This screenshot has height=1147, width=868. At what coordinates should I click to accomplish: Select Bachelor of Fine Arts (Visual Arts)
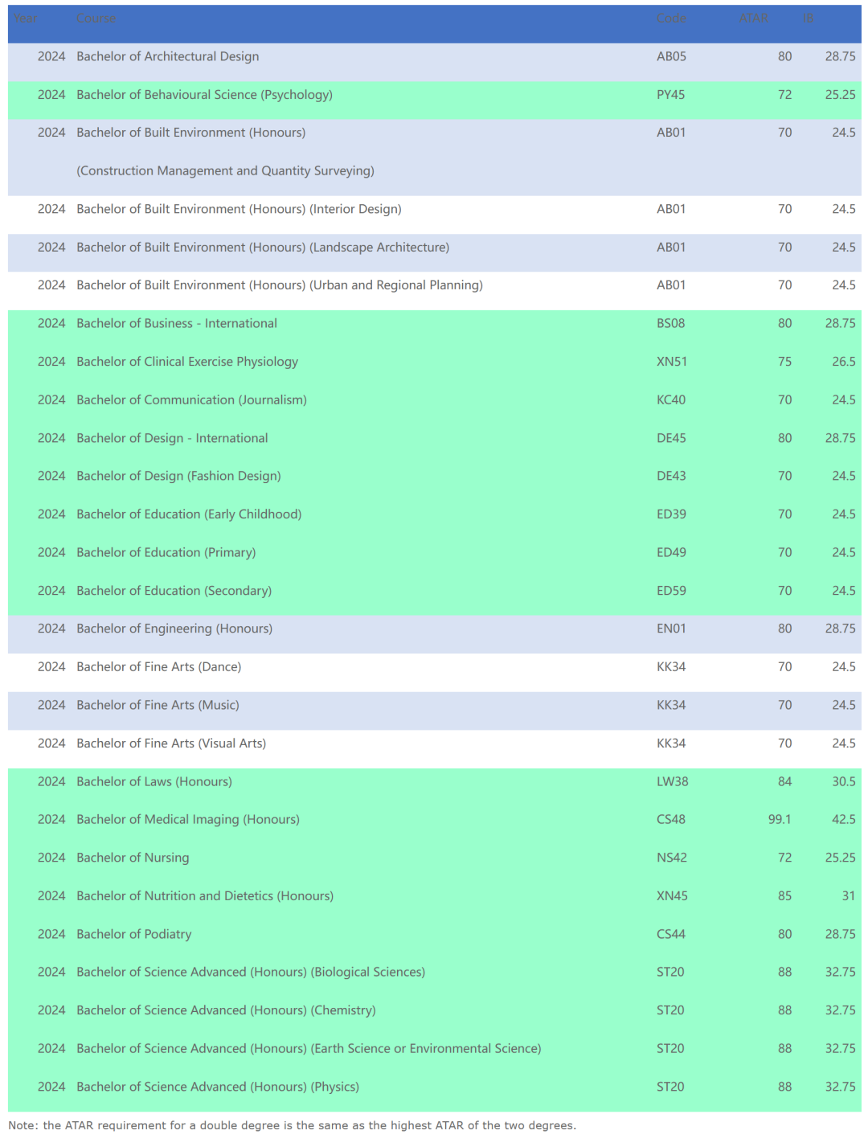(171, 744)
